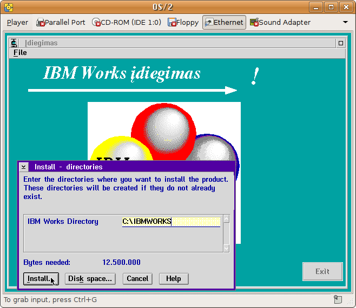Click the directory list scroll up arrow
This screenshot has height=308, width=356.
pos(226,219)
